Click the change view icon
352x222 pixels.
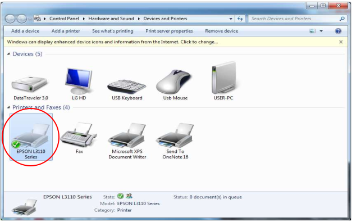click(312, 31)
